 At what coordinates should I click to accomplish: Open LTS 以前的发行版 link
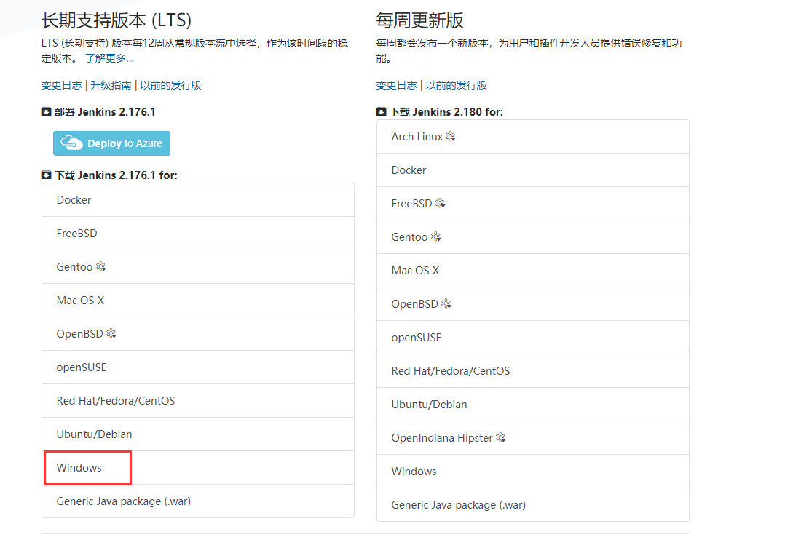click(x=170, y=85)
